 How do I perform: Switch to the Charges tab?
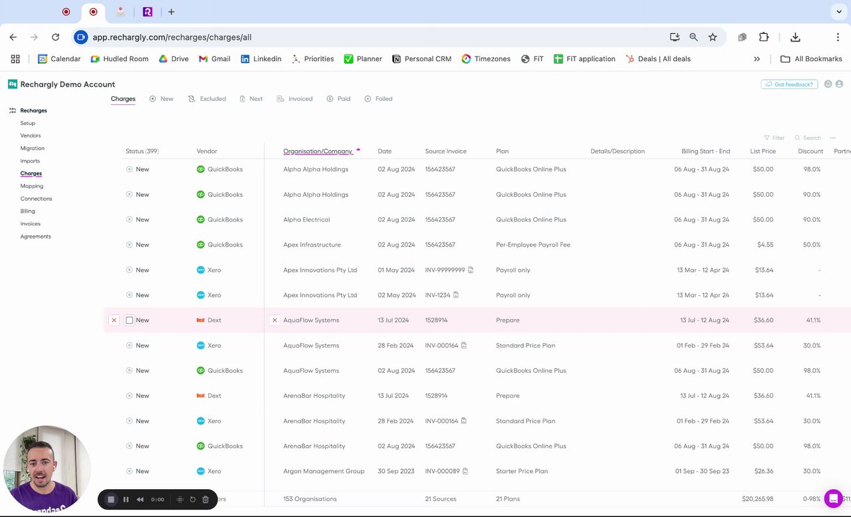tap(123, 99)
